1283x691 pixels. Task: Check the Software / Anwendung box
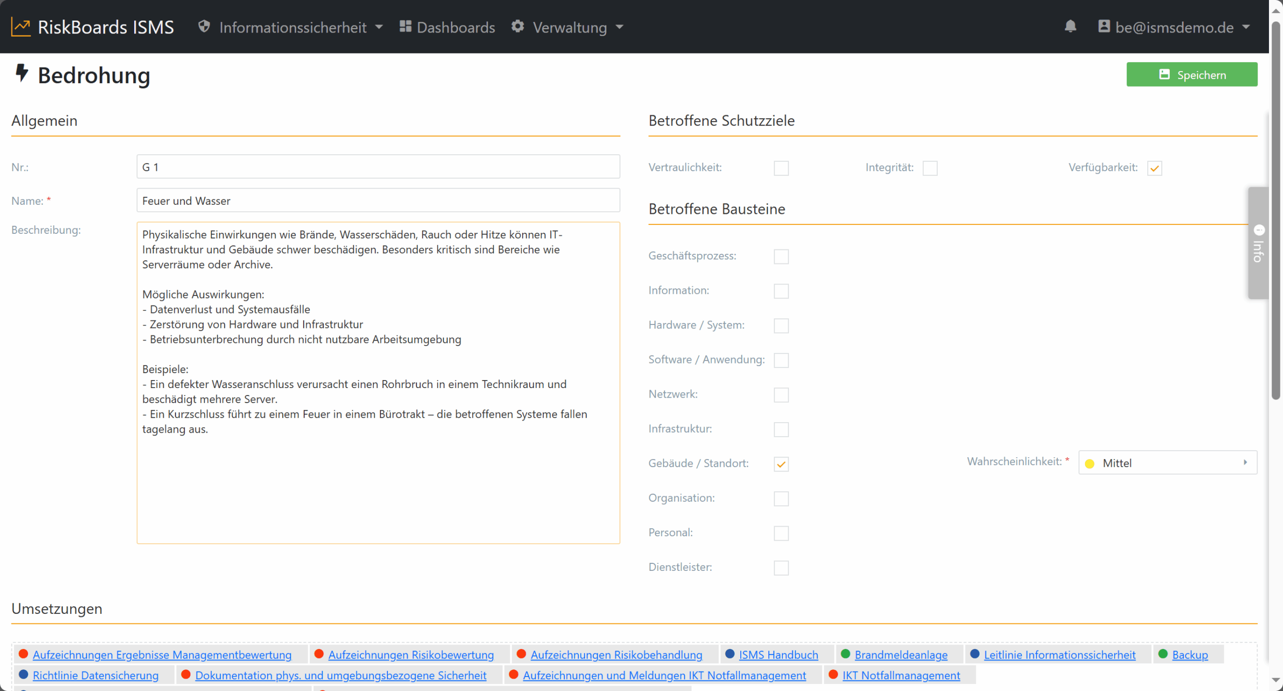pyautogui.click(x=781, y=360)
